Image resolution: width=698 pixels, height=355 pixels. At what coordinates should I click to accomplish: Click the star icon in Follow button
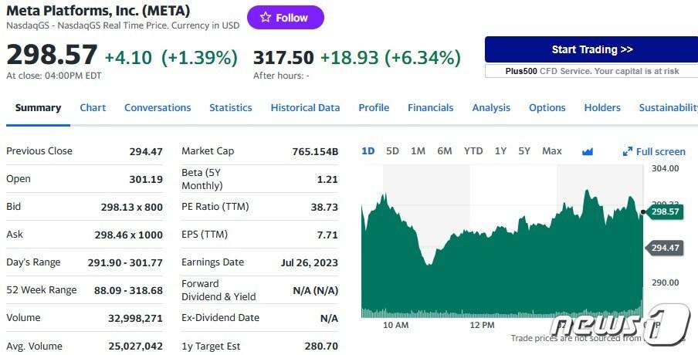coord(265,18)
